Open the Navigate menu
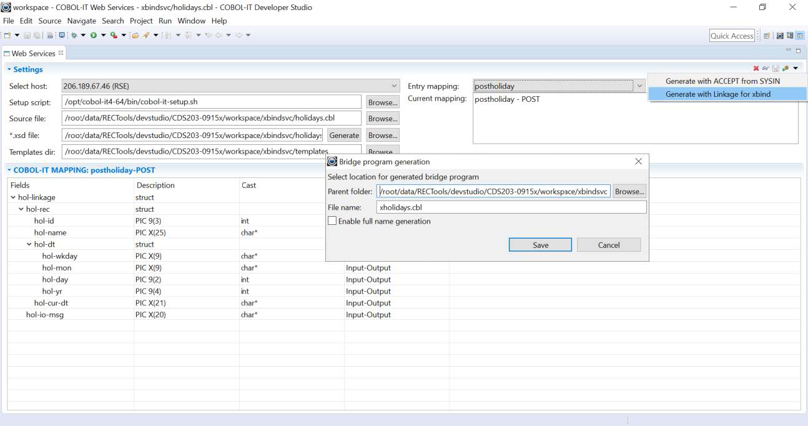The image size is (808, 426). coord(81,21)
